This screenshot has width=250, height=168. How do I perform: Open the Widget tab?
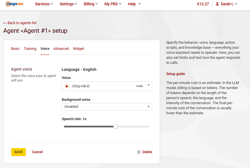coord(78,49)
